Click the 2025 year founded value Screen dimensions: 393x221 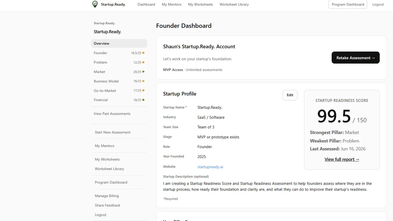(202, 157)
